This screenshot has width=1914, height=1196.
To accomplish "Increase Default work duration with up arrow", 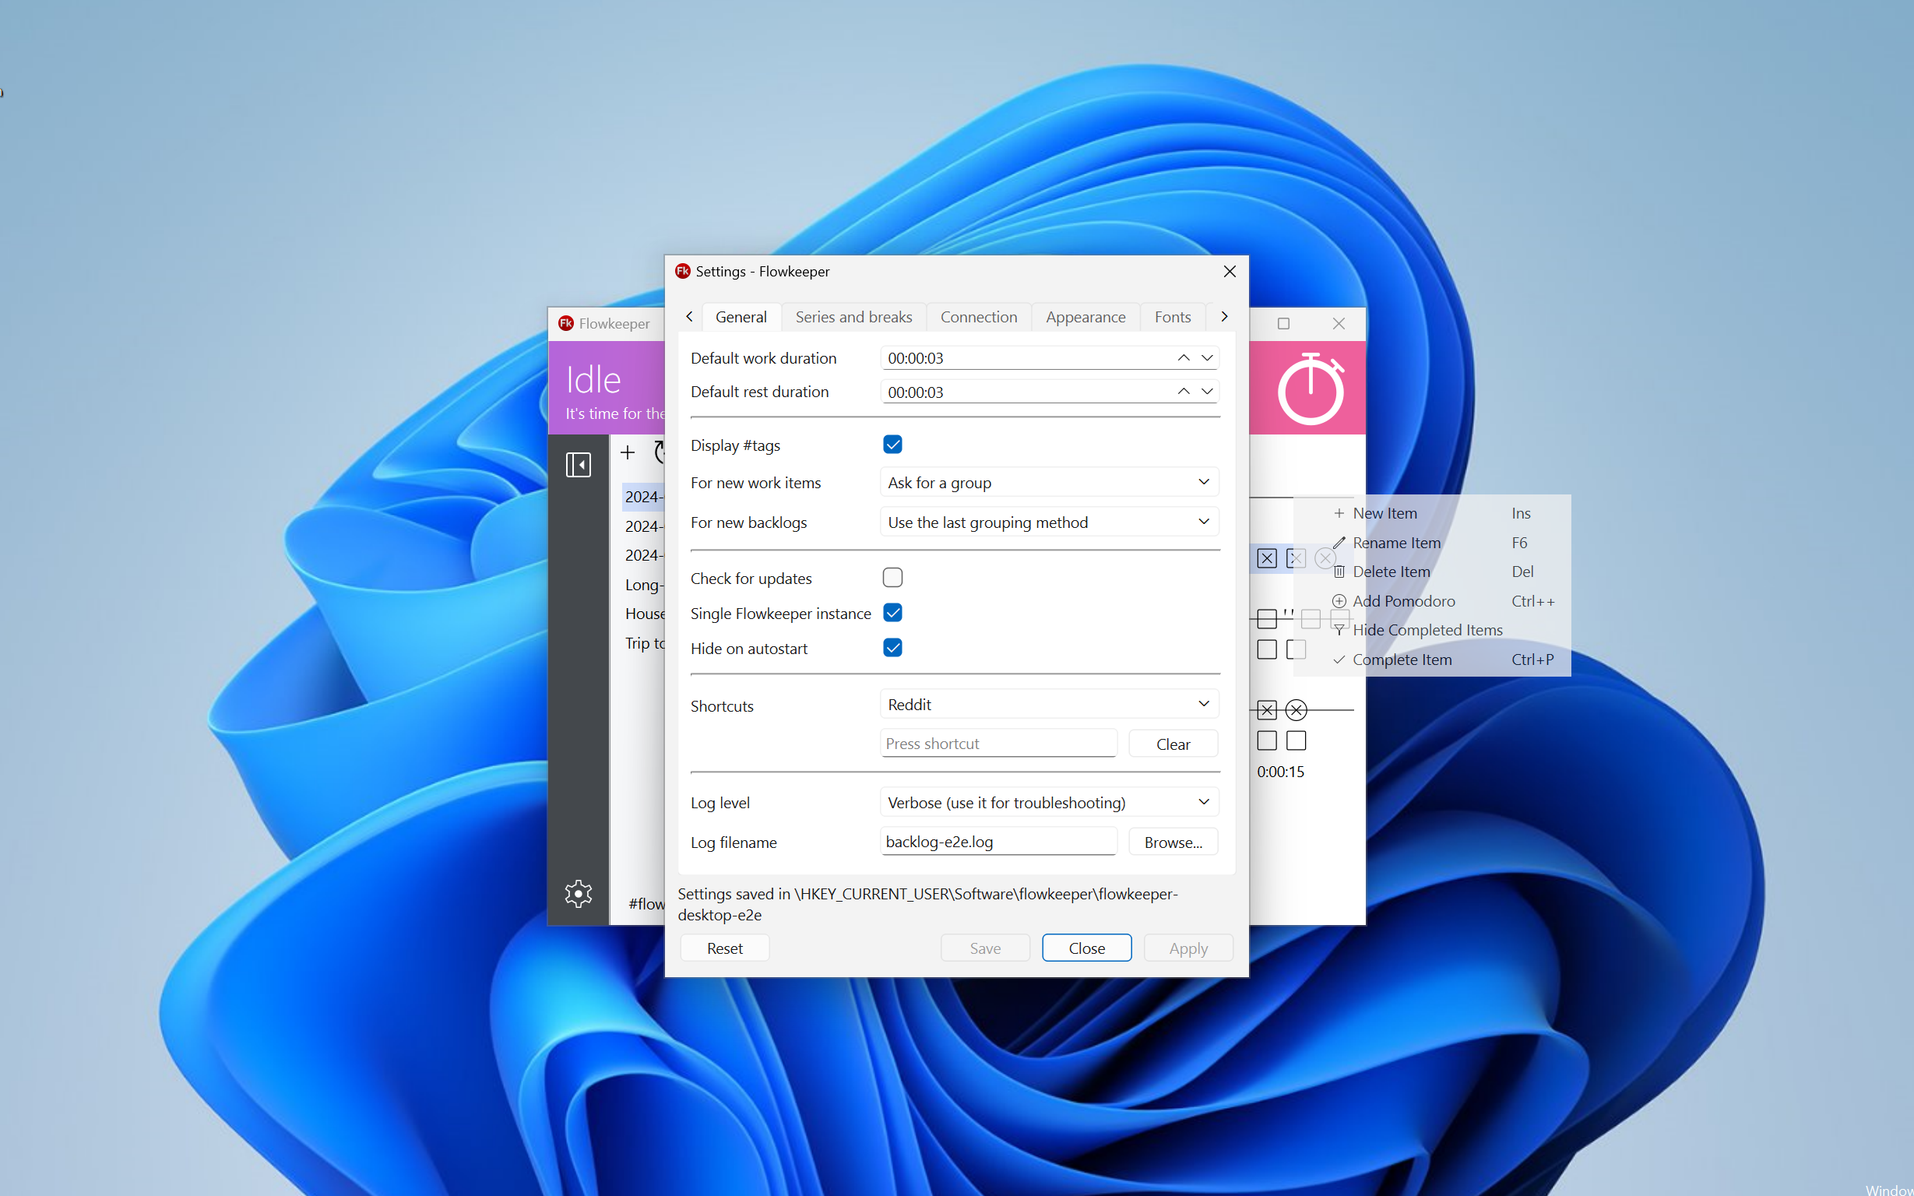I will 1183,357.
